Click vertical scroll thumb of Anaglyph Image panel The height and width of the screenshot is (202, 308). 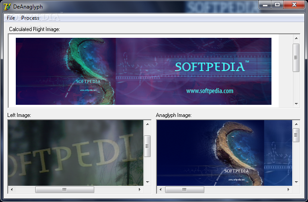pos(296,135)
